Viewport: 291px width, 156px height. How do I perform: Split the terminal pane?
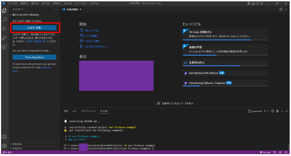[273, 111]
